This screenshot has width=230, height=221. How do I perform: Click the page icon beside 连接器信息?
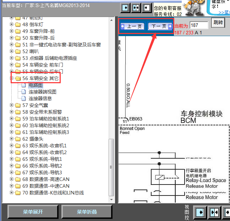pos(24,99)
